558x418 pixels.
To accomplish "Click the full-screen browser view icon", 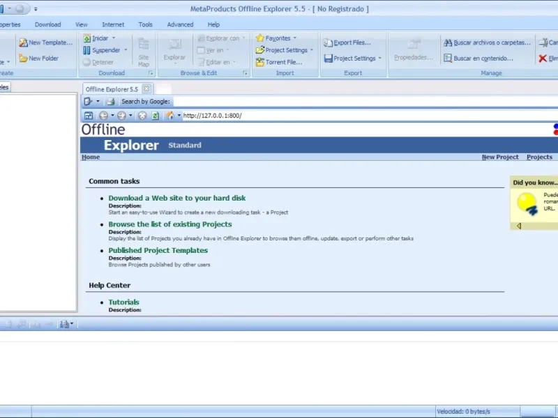I will pos(89,116).
